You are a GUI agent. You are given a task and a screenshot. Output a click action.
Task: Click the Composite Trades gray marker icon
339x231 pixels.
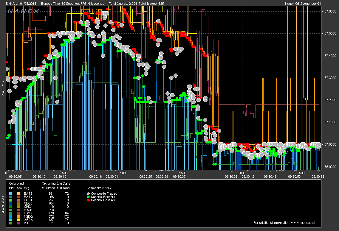point(88,194)
